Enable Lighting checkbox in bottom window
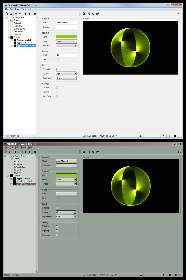The image size is (186, 280). tap(57, 231)
